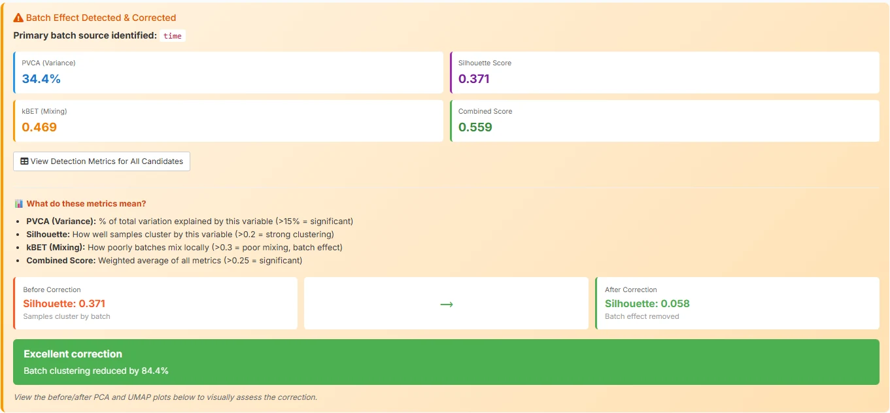Click the Combined Score explanation bullet

[164, 261]
